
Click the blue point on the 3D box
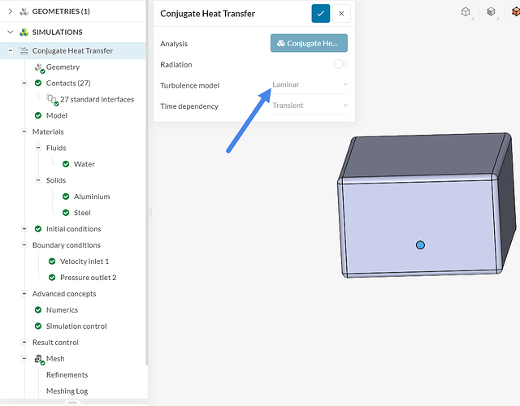tap(420, 245)
